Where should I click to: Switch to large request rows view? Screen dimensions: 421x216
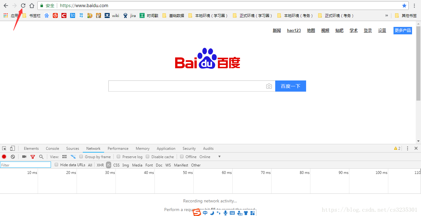coord(65,157)
